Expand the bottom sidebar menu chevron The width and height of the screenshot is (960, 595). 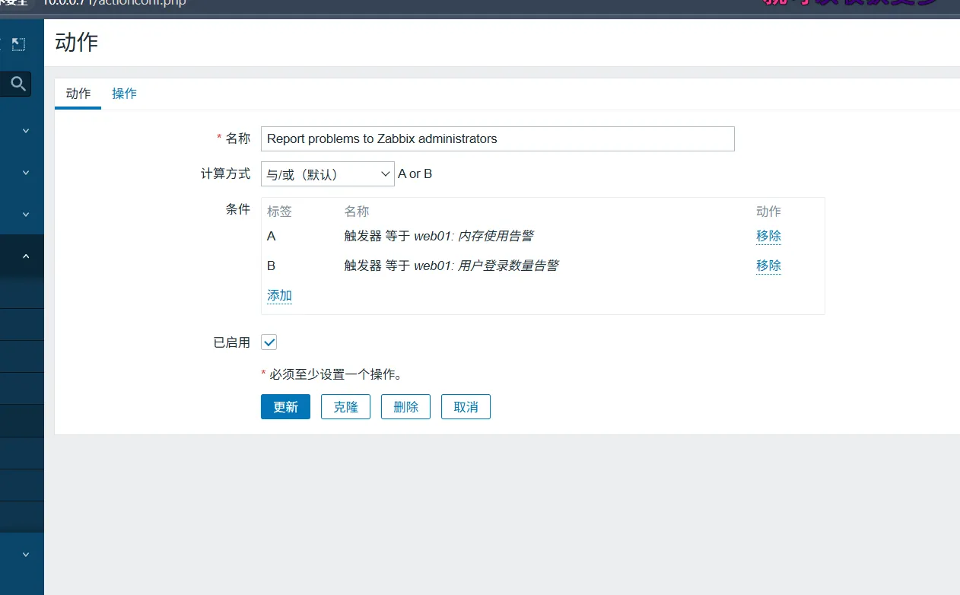tap(26, 555)
